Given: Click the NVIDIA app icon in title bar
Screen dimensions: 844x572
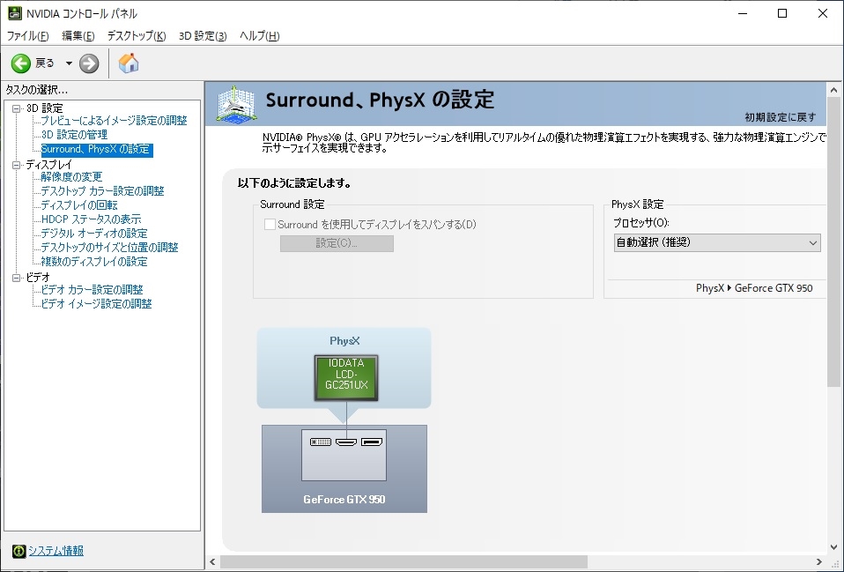Looking at the screenshot, I should coord(14,13).
